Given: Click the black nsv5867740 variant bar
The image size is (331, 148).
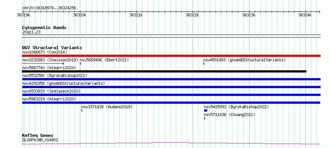Looking at the screenshot, I should [164, 71].
